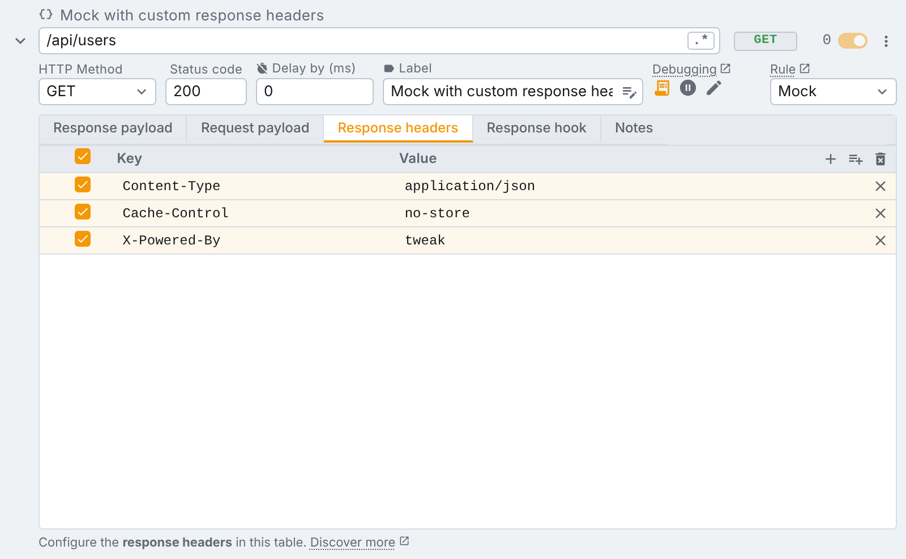Click the bulk add headers list icon
Image resolution: width=906 pixels, height=559 pixels.
pos(856,159)
